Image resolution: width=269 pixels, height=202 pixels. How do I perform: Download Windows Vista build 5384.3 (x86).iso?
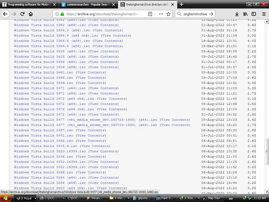[52, 30]
